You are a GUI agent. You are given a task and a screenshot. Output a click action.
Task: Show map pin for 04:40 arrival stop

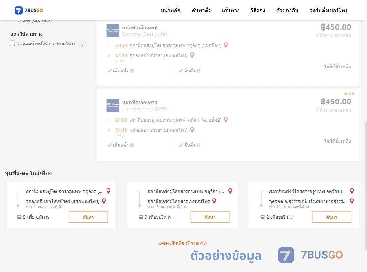click(192, 130)
